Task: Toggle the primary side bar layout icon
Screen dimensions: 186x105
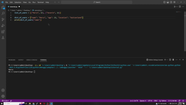Action: 164,2
